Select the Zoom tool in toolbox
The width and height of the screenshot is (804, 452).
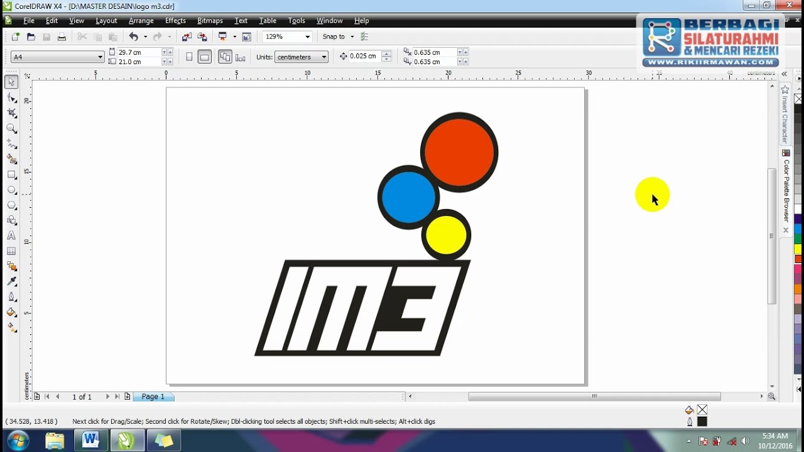(x=11, y=128)
